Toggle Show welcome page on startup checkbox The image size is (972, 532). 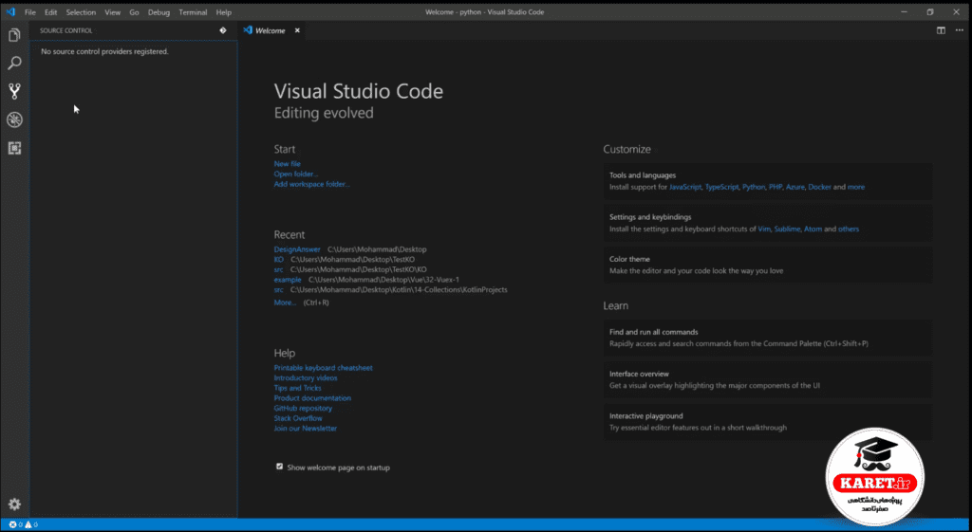click(280, 467)
